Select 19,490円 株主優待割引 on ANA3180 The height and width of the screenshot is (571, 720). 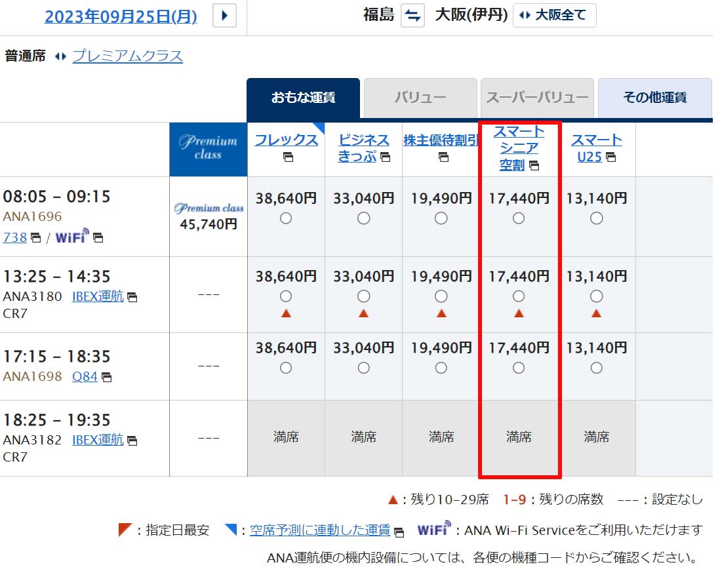pyautogui.click(x=441, y=296)
